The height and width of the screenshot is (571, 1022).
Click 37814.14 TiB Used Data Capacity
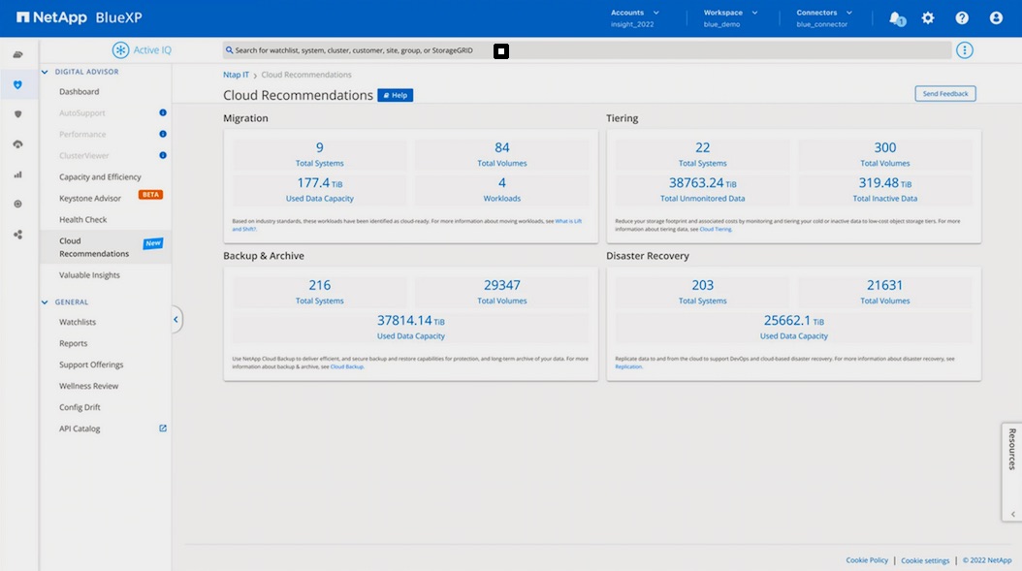[x=410, y=328]
